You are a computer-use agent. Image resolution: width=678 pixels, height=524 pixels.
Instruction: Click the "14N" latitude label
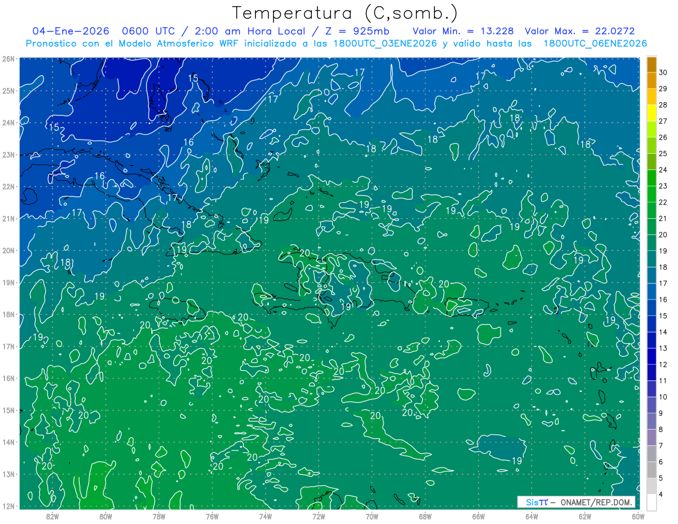click(x=8, y=442)
